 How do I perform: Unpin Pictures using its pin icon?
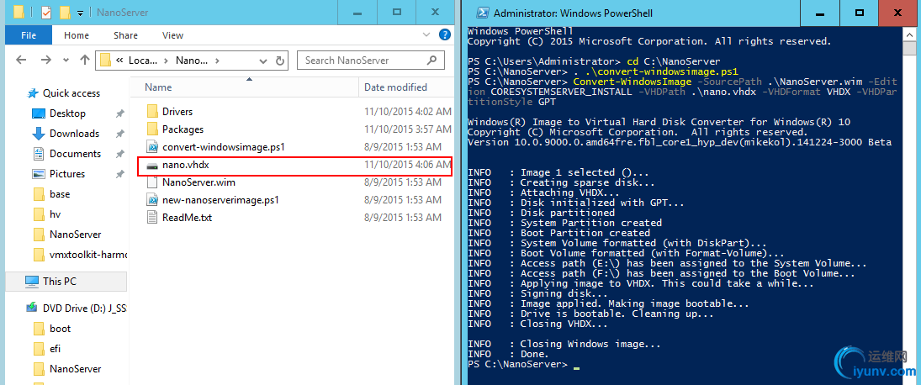(x=119, y=174)
